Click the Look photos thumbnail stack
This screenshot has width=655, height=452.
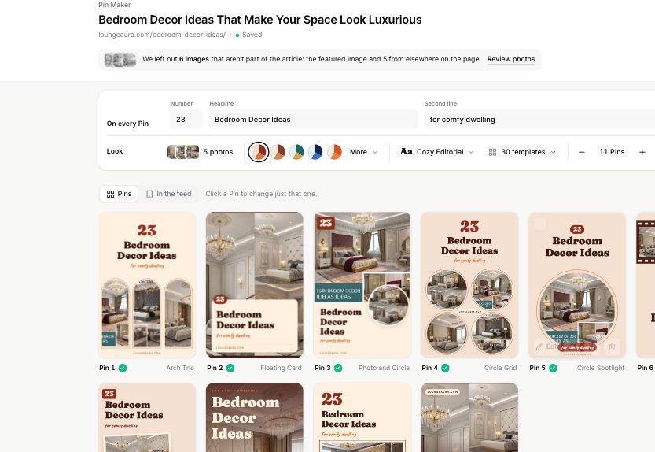click(183, 152)
